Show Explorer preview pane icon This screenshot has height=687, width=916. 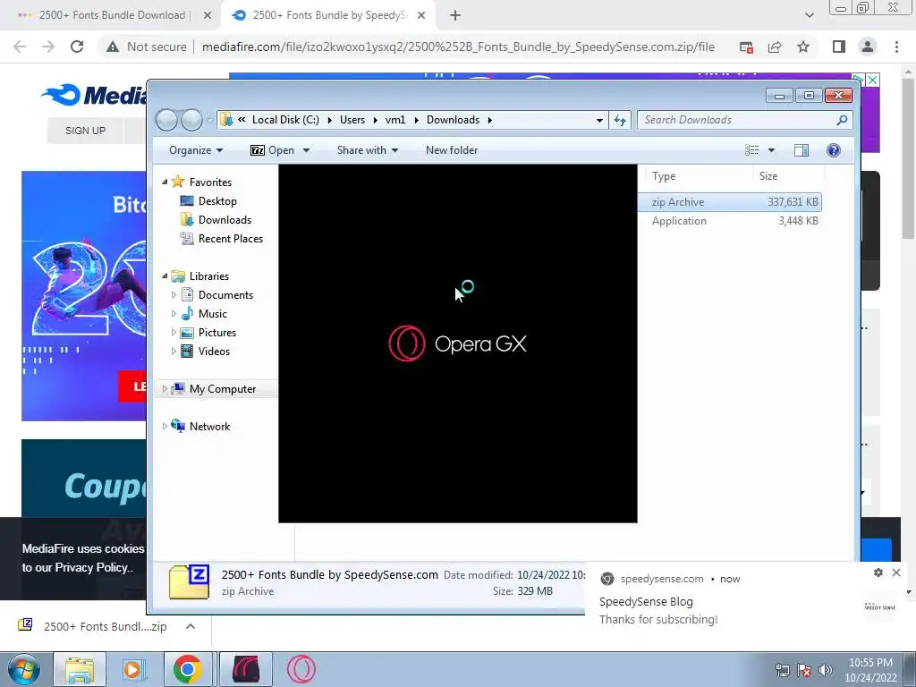(801, 150)
